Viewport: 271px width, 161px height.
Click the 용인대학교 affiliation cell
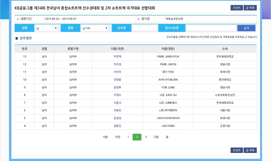point(225,80)
